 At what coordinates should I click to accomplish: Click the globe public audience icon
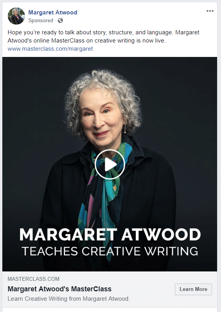tap(60, 21)
